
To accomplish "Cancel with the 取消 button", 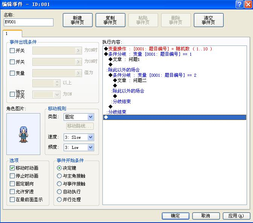I will 206,216.
